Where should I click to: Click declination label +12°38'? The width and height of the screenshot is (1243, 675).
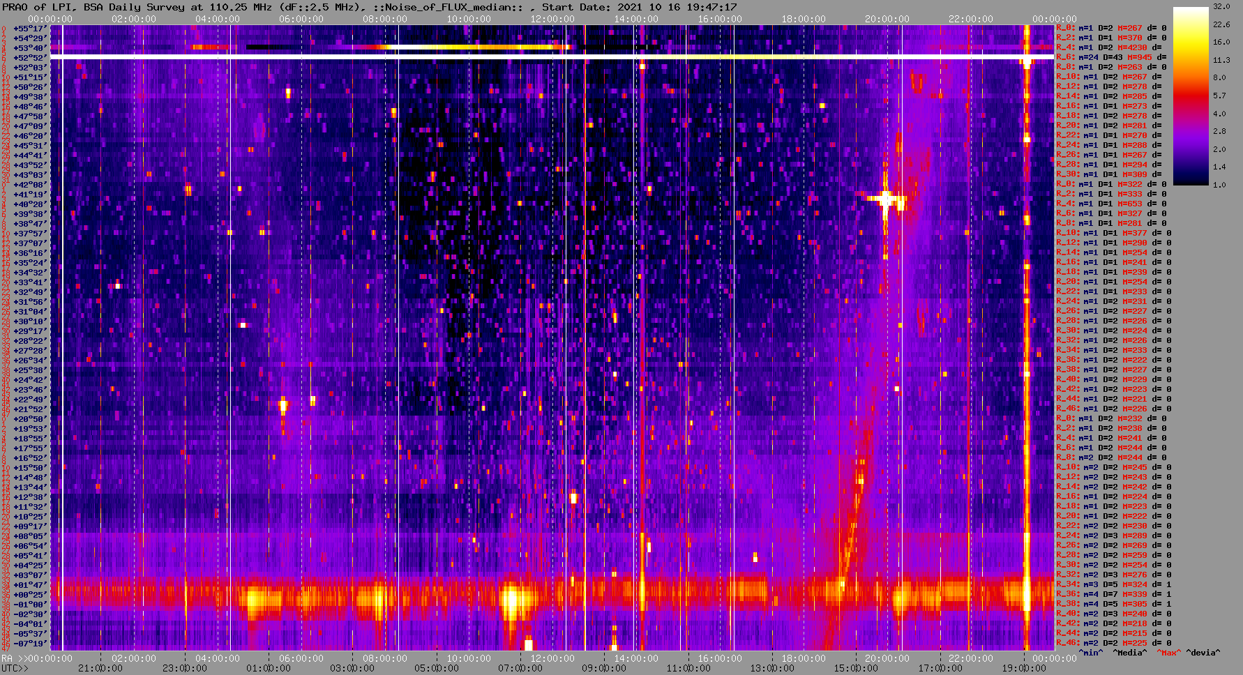pos(30,497)
